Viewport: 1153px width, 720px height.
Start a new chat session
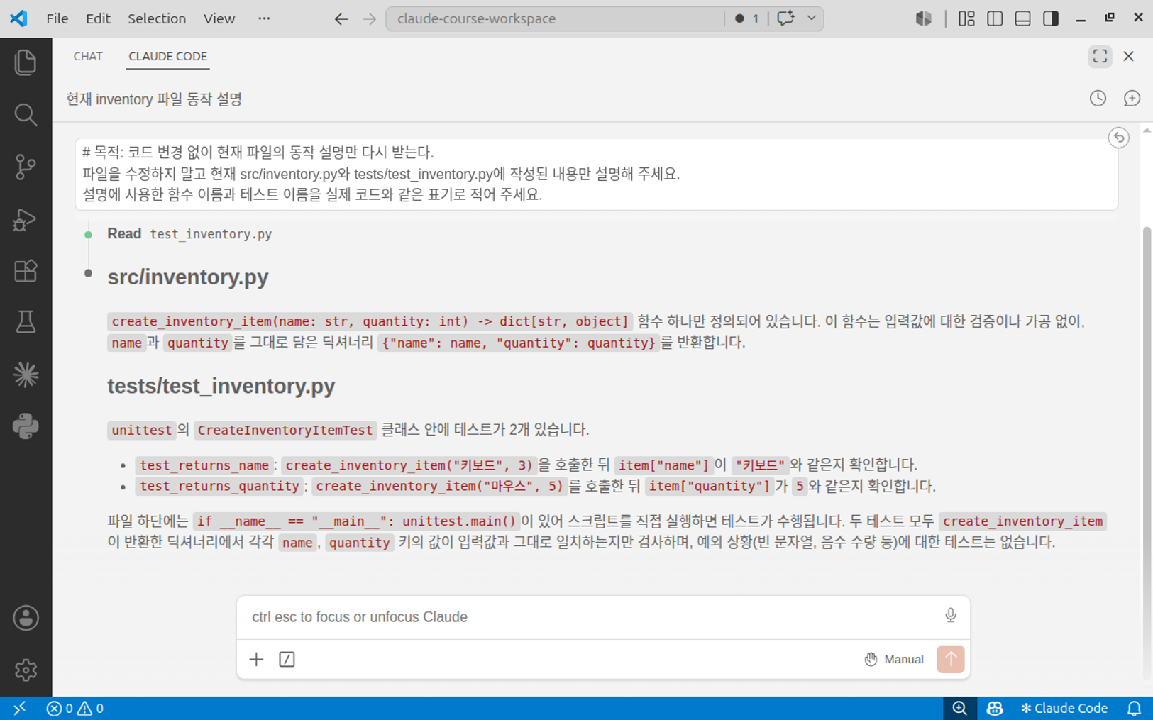point(1132,99)
